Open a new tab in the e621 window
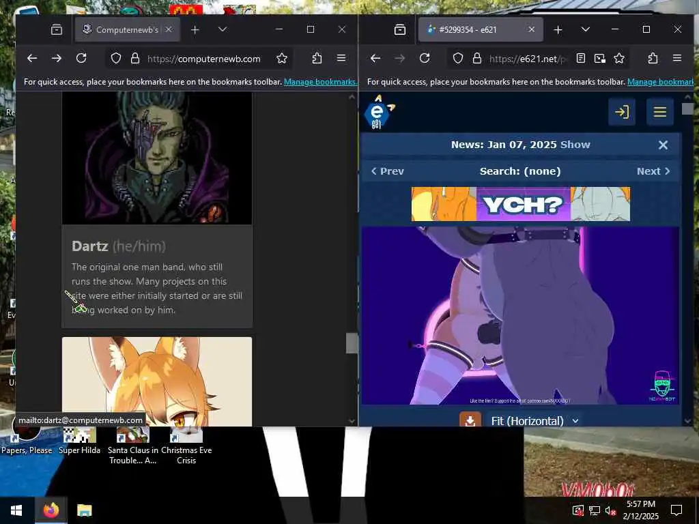Viewport: 699px width, 524px height. coord(558,30)
